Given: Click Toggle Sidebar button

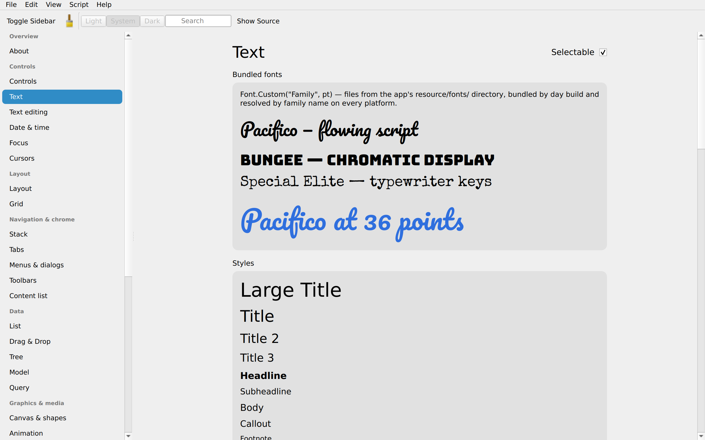Looking at the screenshot, I should (31, 21).
